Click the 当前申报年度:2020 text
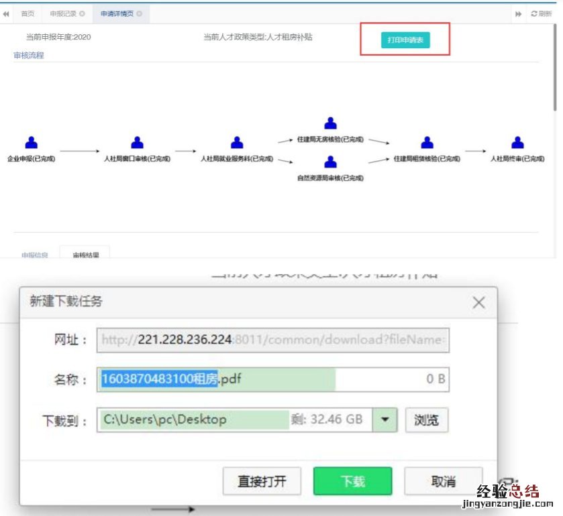Viewport: 563px width, 516px height. (58, 37)
